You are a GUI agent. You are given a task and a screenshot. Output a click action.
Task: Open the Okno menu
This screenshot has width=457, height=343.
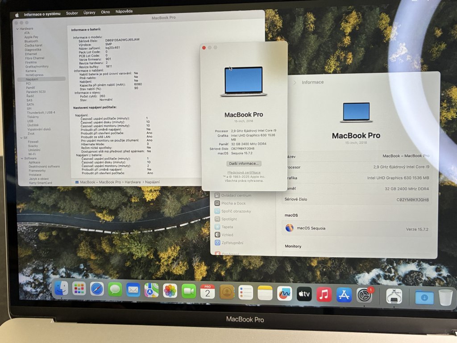105,12
